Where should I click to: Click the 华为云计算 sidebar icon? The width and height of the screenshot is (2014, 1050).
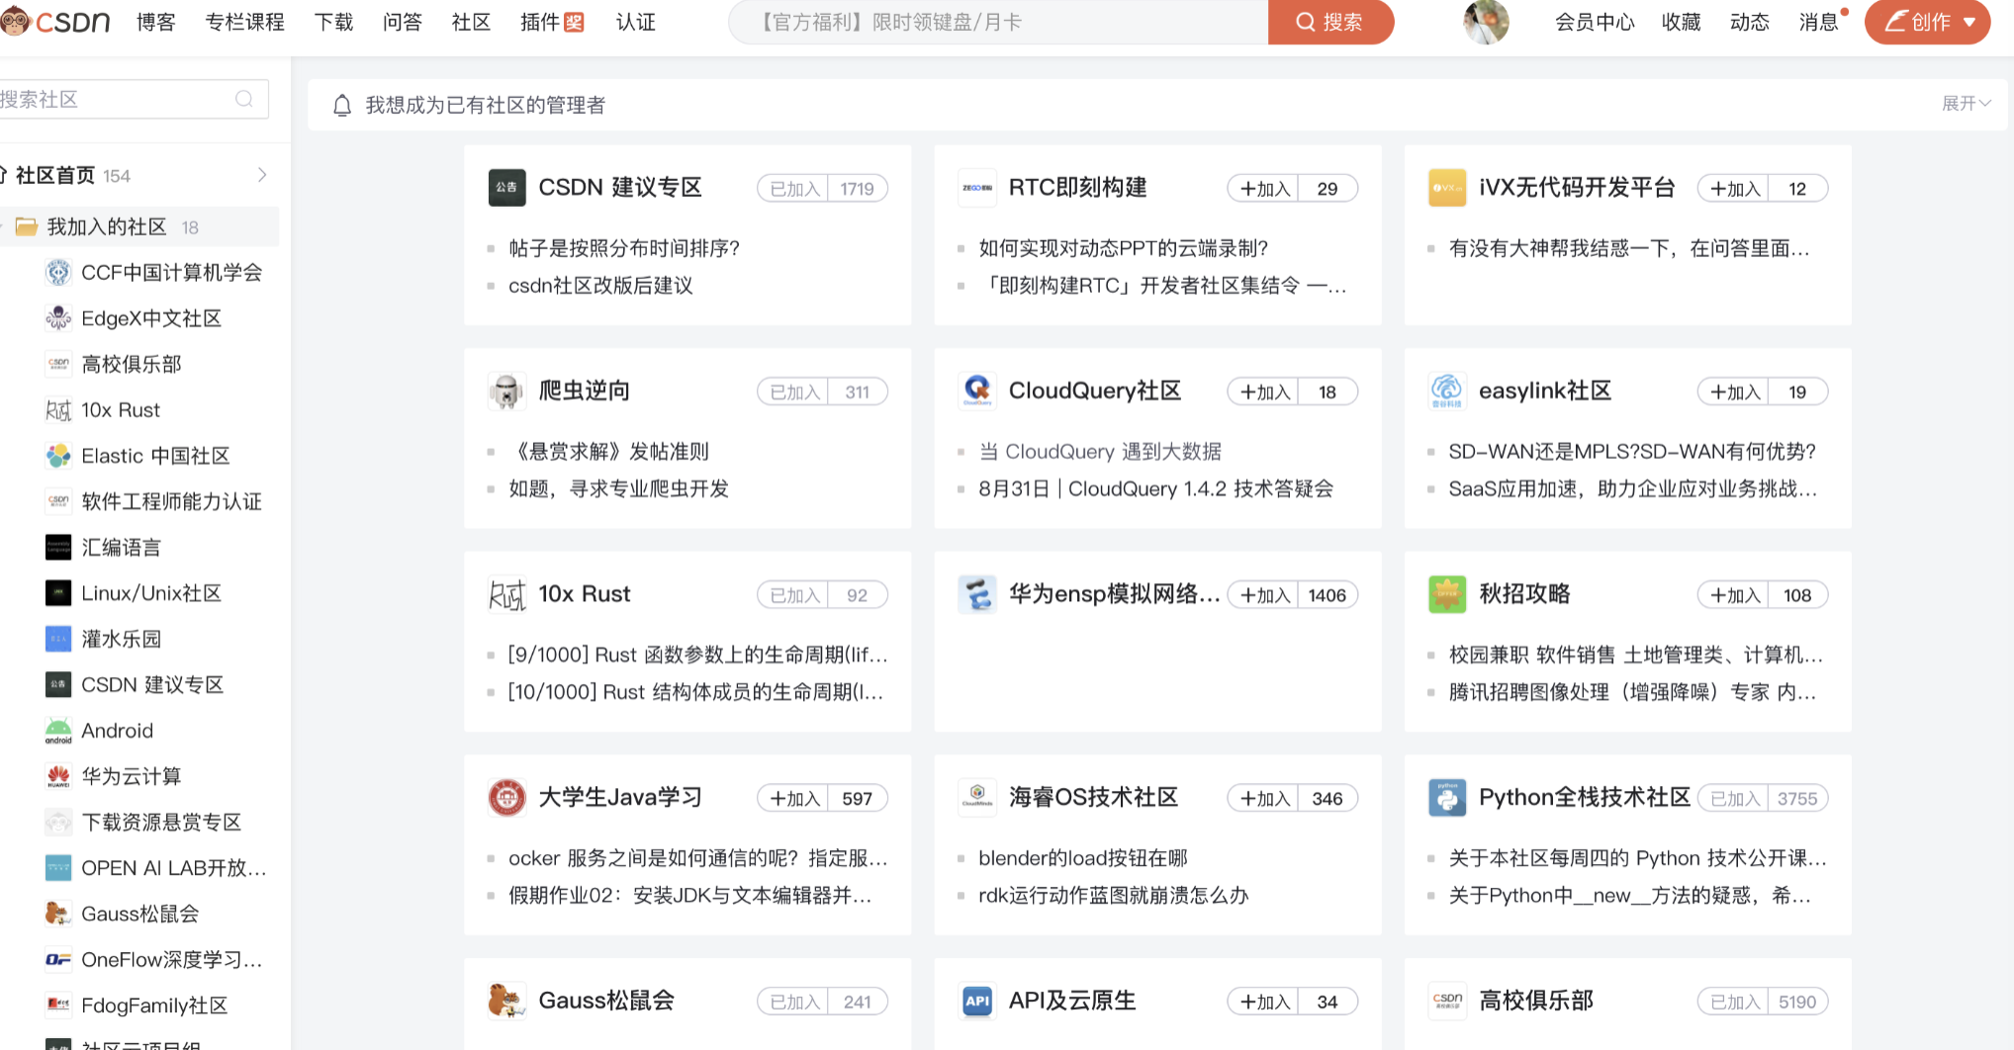click(58, 776)
